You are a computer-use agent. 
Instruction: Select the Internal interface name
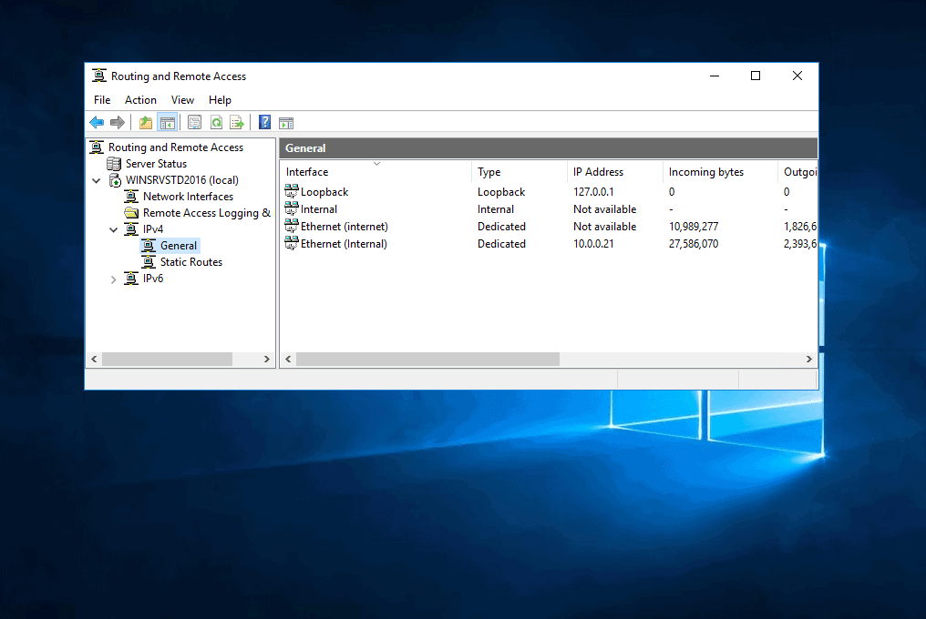click(319, 208)
